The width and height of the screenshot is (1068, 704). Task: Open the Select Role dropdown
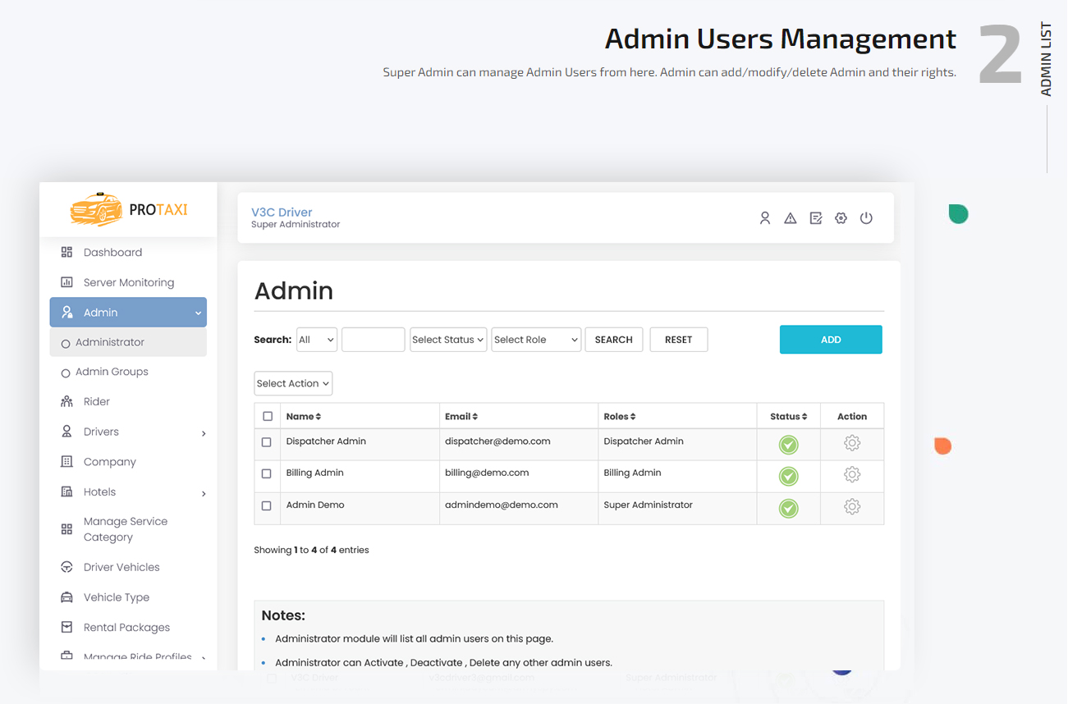535,340
